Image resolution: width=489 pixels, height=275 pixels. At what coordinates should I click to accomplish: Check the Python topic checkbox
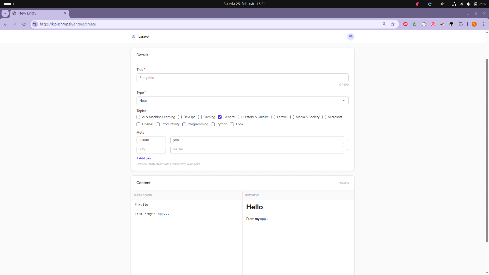(213, 124)
